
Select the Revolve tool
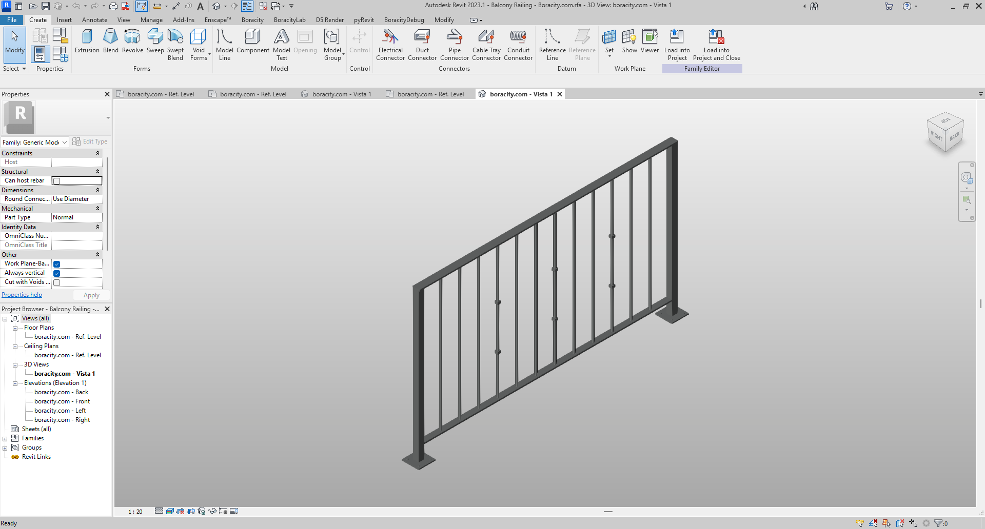[132, 41]
